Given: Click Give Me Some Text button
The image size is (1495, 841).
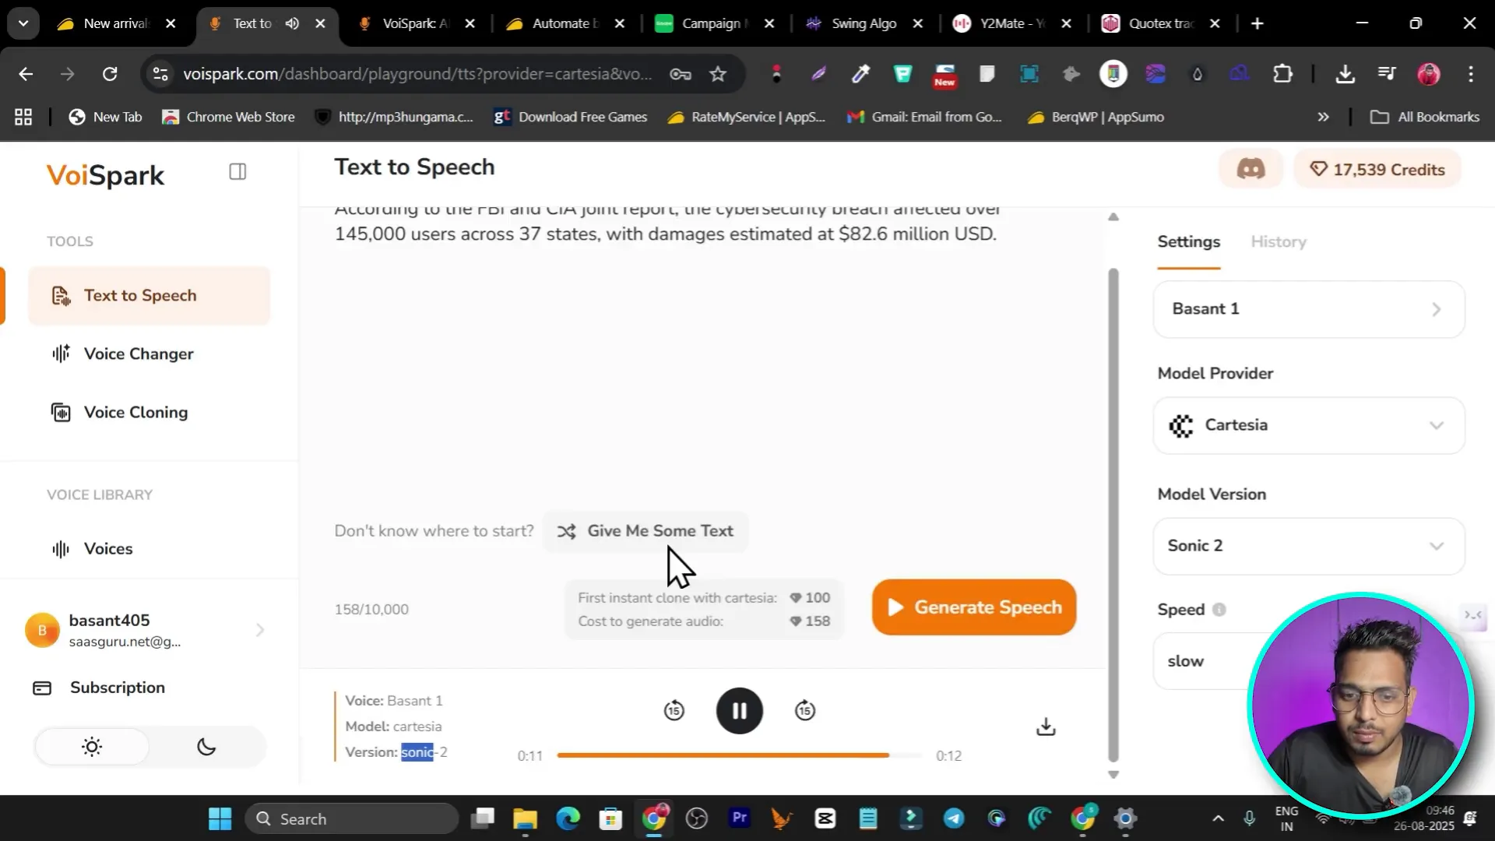Looking at the screenshot, I should [x=645, y=531].
